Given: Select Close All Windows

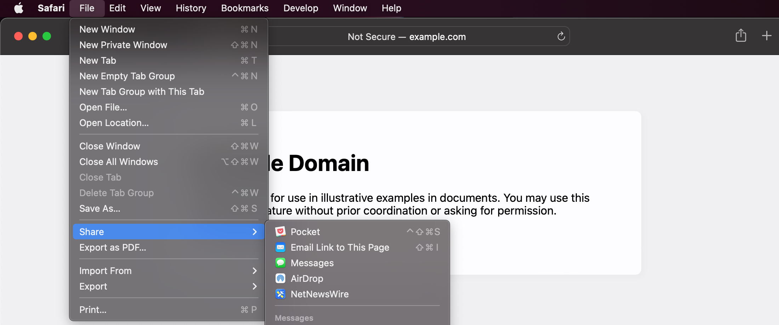Looking at the screenshot, I should point(169,162).
